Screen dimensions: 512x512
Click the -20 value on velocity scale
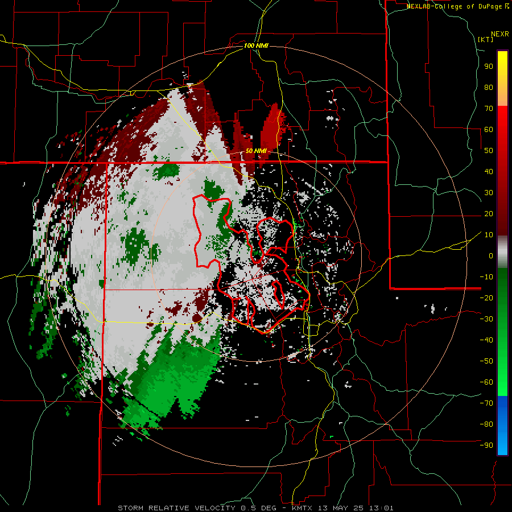point(486,298)
